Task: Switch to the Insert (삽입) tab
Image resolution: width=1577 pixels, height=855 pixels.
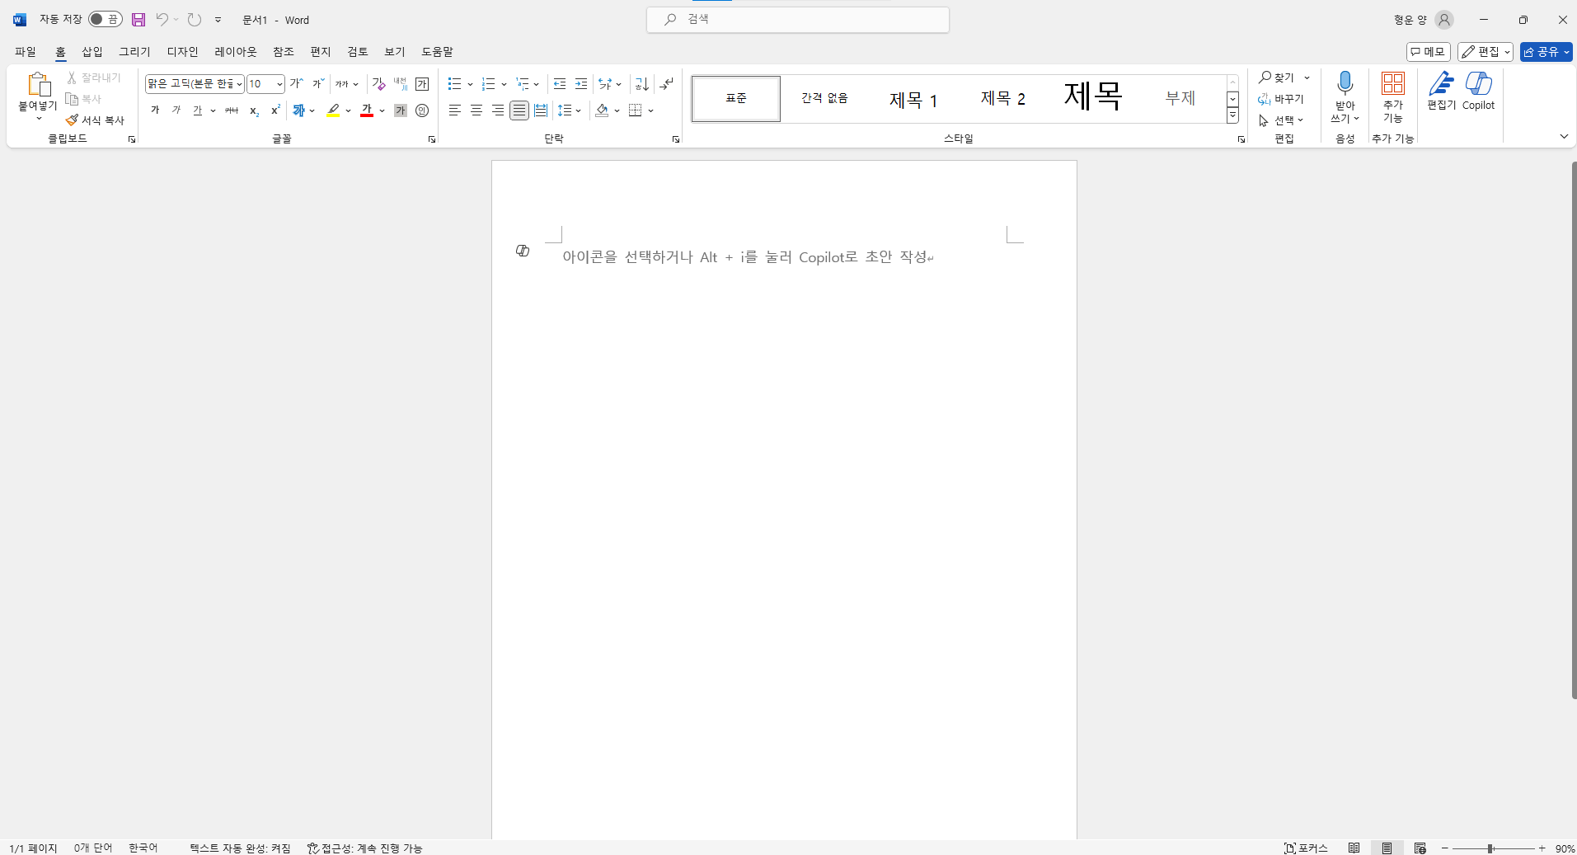Action: click(92, 51)
